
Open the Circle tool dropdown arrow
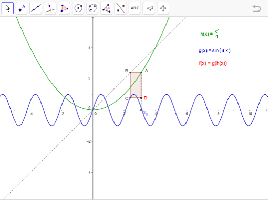[x=84, y=13]
